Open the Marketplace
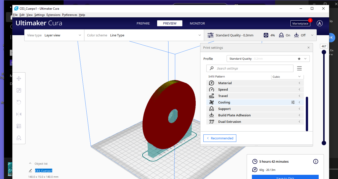The image size is (338, 179). [300, 23]
